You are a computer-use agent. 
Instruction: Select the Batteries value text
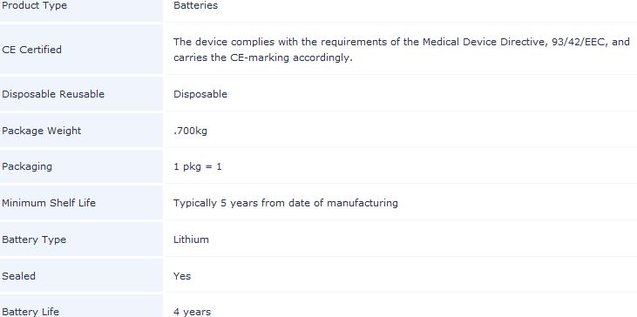pyautogui.click(x=195, y=6)
